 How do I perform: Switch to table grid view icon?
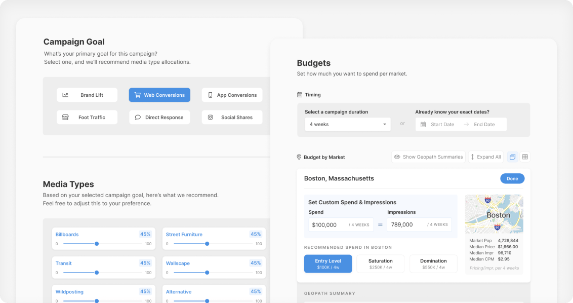click(x=525, y=157)
